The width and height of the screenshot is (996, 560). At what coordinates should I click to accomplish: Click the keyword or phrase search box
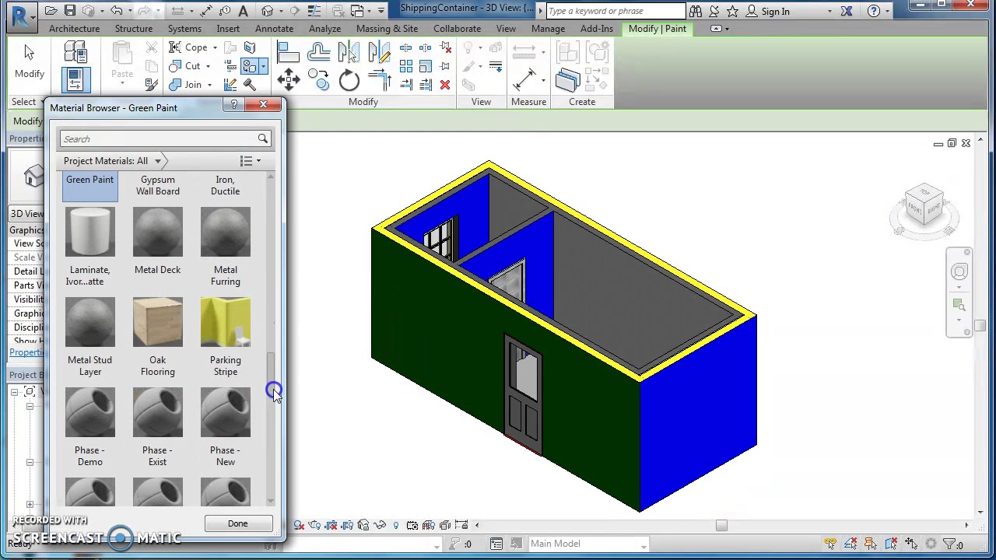tap(615, 11)
